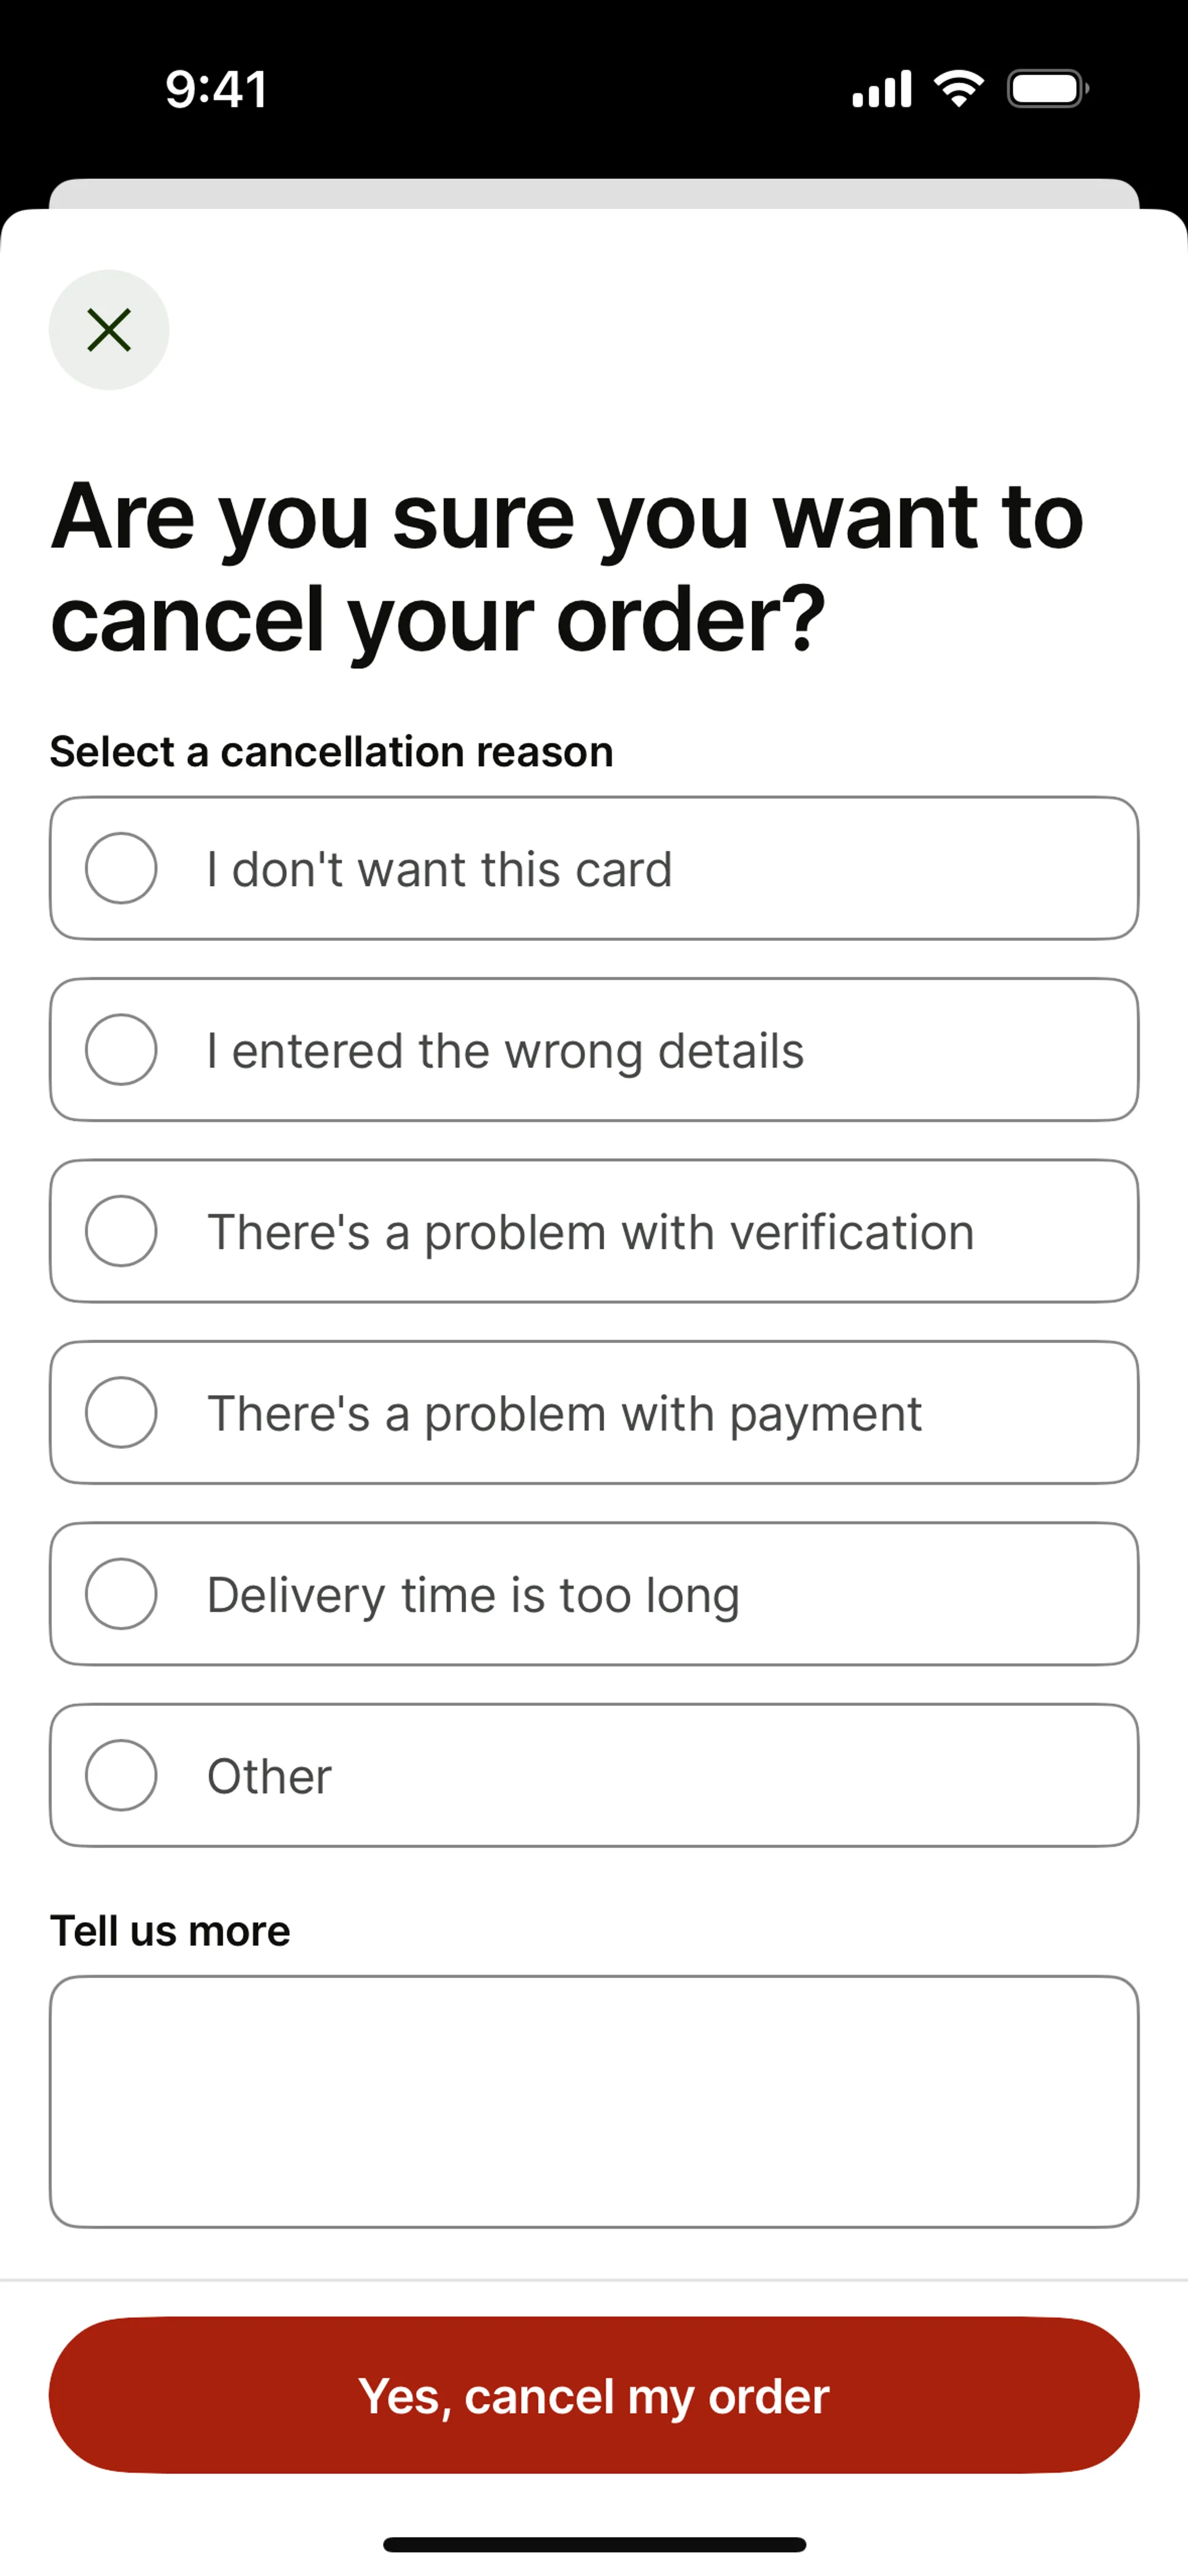
Task: Click the radio circle next to "Other"
Action: pos(121,1775)
